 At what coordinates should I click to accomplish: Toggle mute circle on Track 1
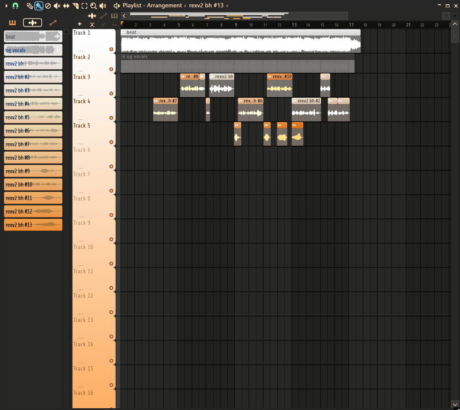coord(111,49)
